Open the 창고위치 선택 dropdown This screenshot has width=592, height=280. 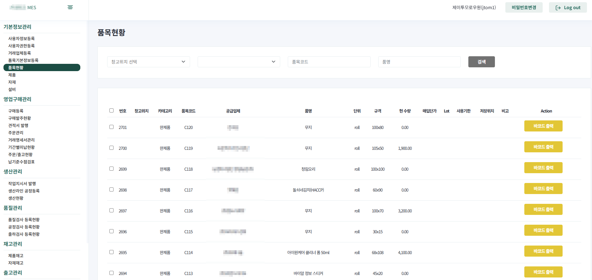pos(148,62)
